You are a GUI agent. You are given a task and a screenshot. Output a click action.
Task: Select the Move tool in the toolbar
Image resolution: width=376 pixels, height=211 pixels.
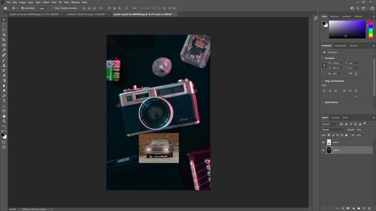point(4,19)
